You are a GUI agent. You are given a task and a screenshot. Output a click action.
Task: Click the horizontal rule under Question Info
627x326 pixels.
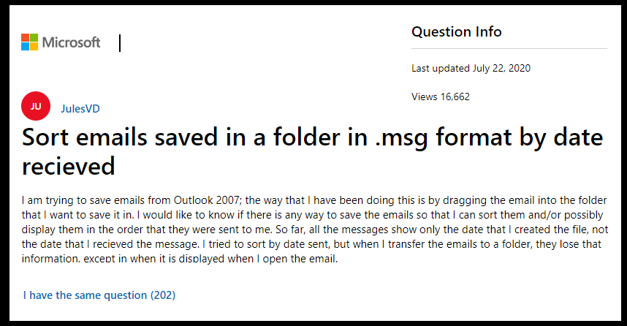tap(509, 49)
